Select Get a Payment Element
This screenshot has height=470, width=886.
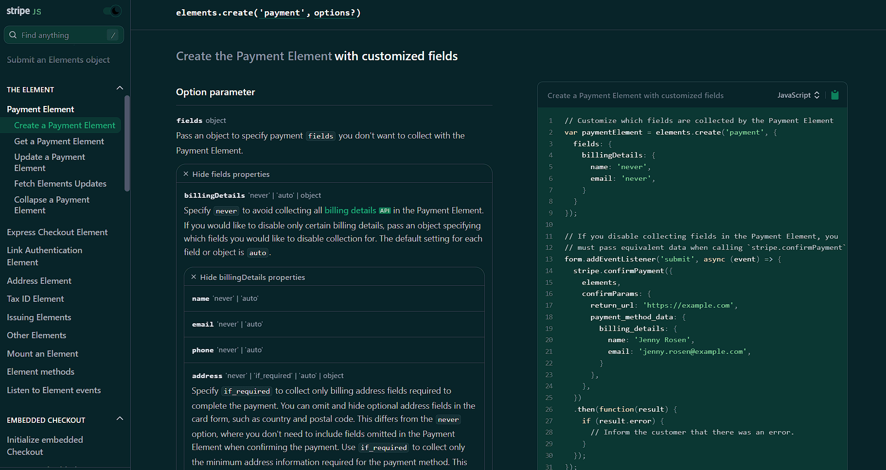pos(59,141)
